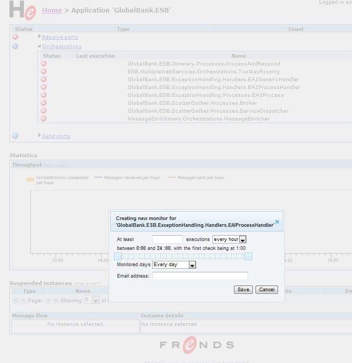This screenshot has width=352, height=363.
Task: Go to last page of suspended instances
Action: pyautogui.click(x=56, y=300)
